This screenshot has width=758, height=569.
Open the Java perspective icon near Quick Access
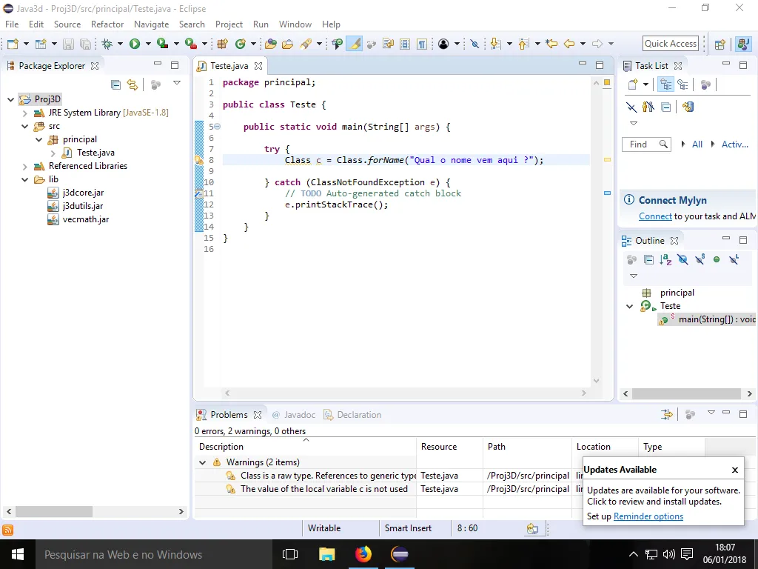[743, 44]
